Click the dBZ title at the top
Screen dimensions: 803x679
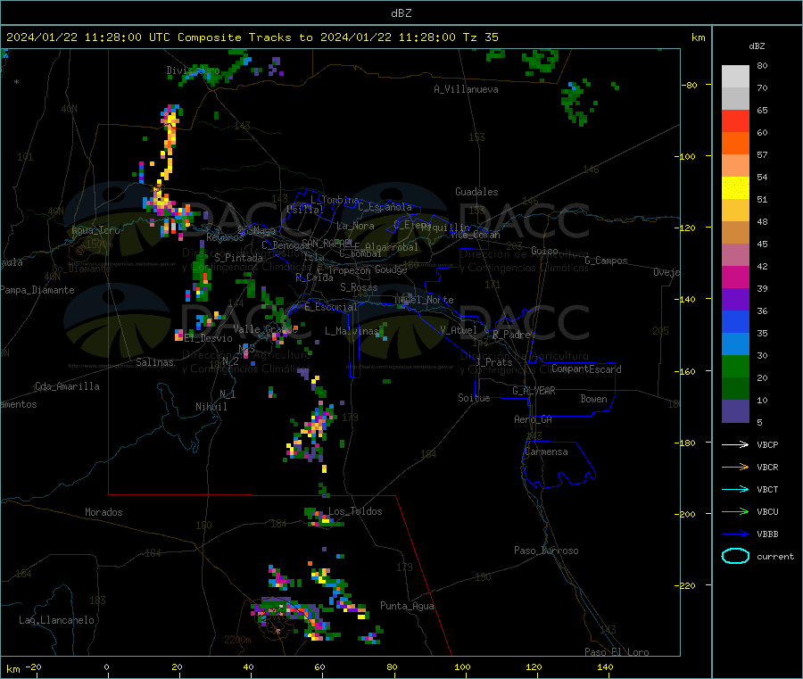[401, 13]
